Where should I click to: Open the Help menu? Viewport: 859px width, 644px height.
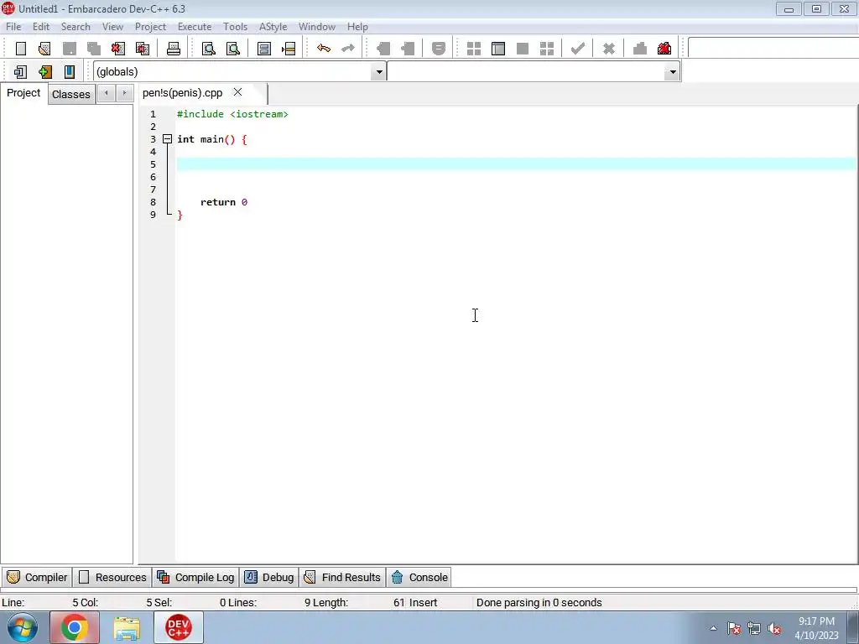click(357, 26)
